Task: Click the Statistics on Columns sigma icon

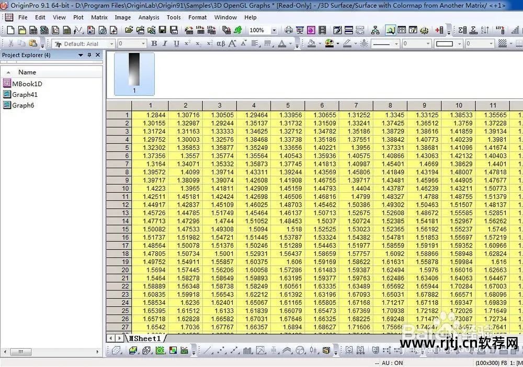Action: click(462, 30)
